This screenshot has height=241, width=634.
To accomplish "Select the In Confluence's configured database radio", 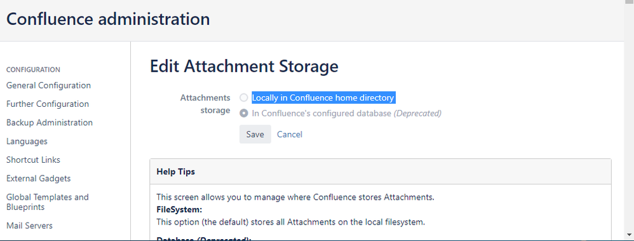I will click(x=243, y=113).
